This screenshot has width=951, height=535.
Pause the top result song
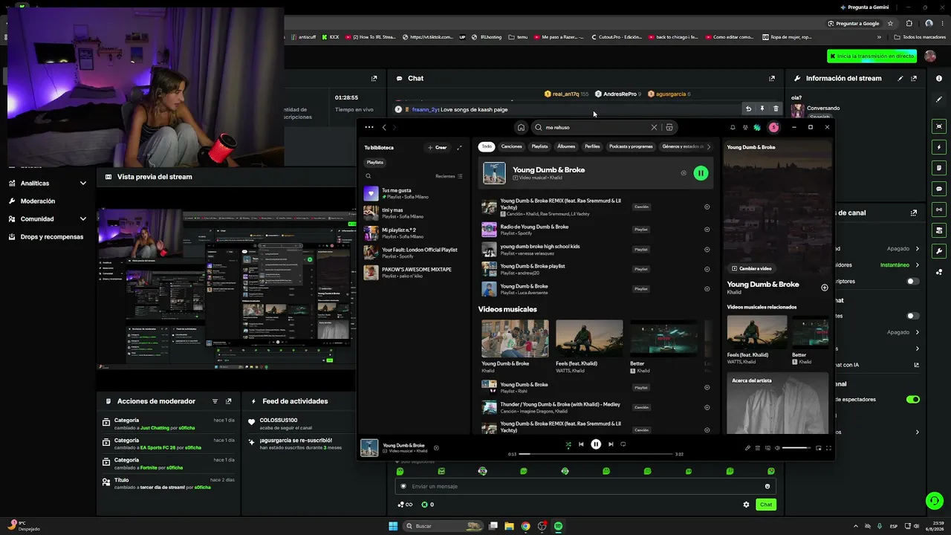pyautogui.click(x=701, y=173)
